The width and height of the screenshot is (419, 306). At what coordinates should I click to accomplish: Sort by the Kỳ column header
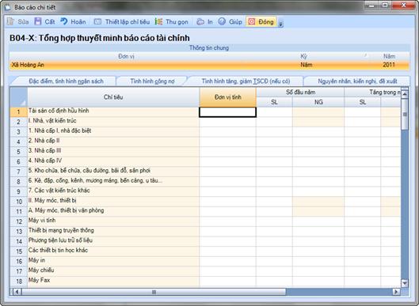[x=303, y=56]
